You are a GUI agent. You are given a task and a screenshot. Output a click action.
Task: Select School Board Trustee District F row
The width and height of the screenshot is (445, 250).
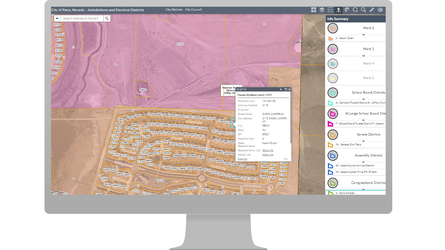pyautogui.click(x=356, y=124)
